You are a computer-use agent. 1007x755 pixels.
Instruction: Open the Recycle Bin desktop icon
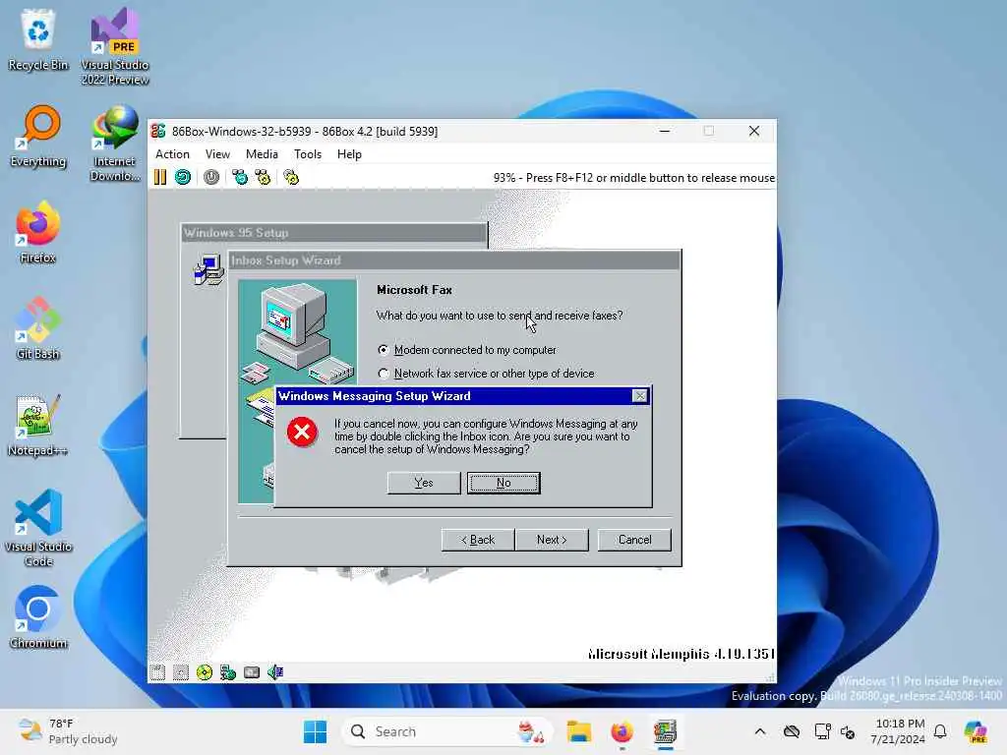38,39
